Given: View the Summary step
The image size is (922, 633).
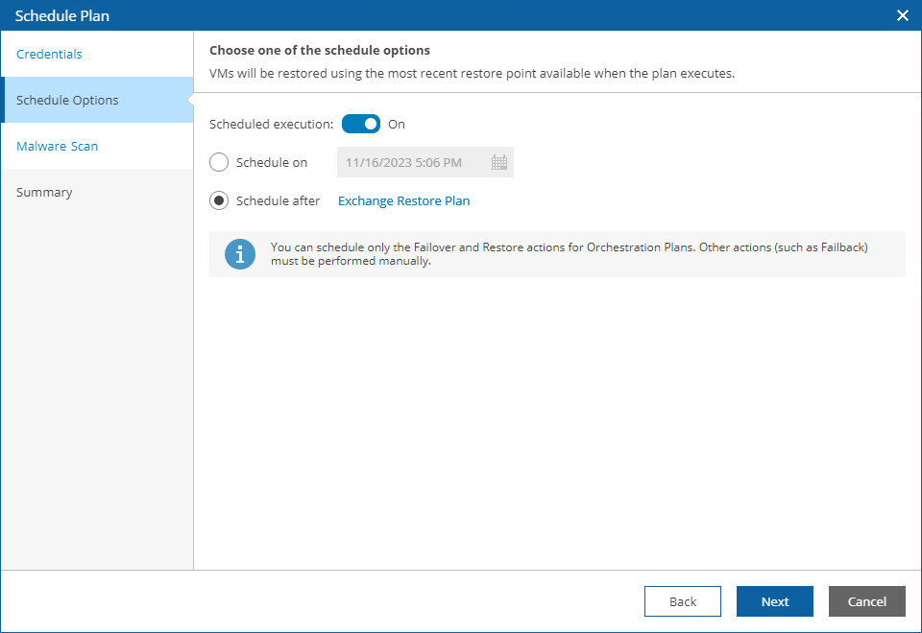Looking at the screenshot, I should (x=44, y=192).
